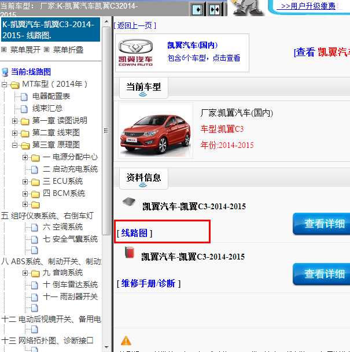Click the orange warning triangle icon
Screen dimensions: 350x352
pos(126,340)
